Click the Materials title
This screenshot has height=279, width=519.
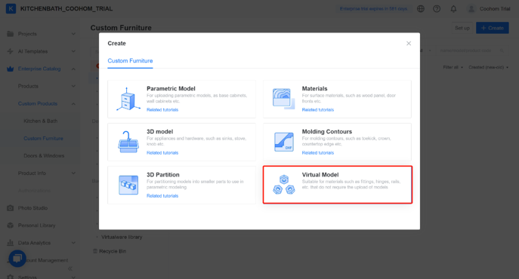314,88
